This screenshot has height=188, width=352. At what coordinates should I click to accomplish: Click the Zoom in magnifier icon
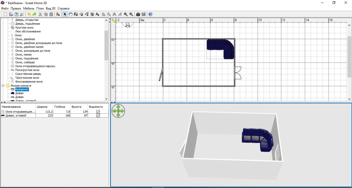(126, 14)
